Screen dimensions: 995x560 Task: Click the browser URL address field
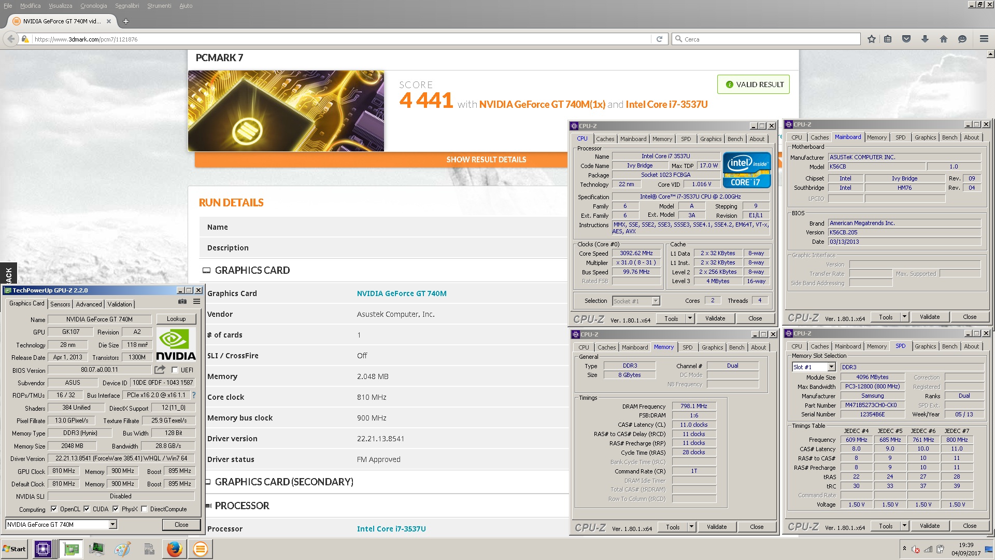coord(342,39)
